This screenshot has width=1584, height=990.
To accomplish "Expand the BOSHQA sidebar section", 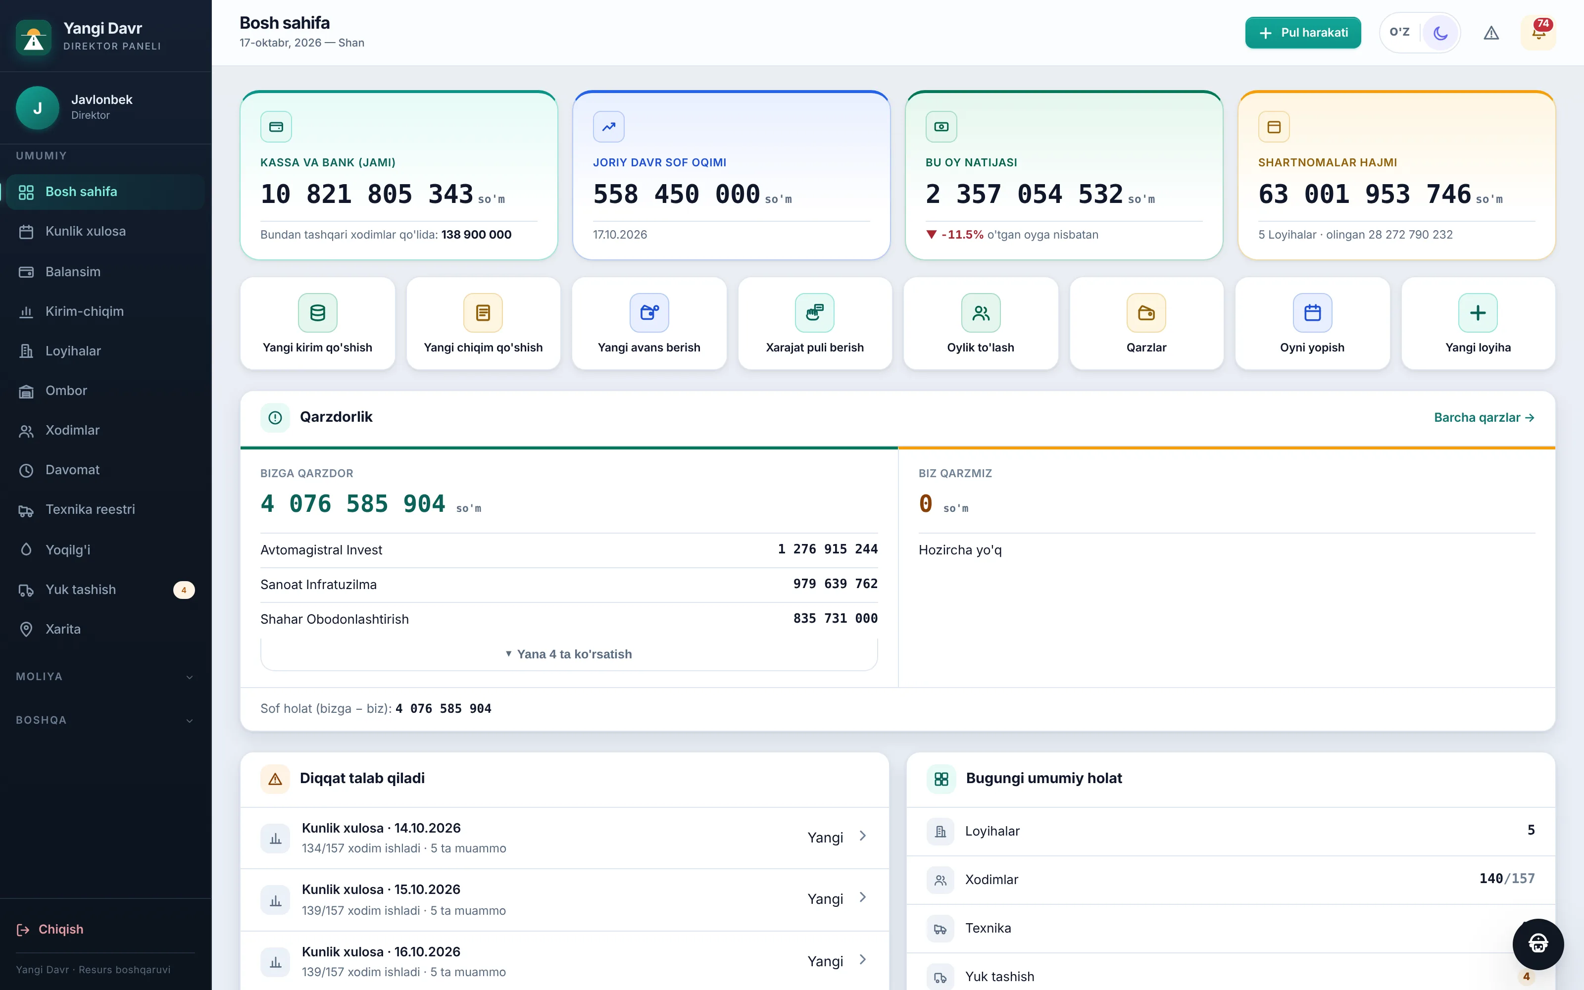I will (105, 720).
